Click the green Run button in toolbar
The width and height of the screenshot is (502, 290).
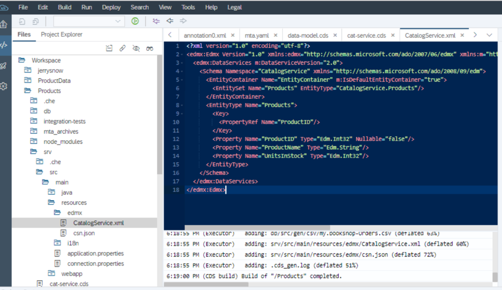pyautogui.click(x=135, y=21)
